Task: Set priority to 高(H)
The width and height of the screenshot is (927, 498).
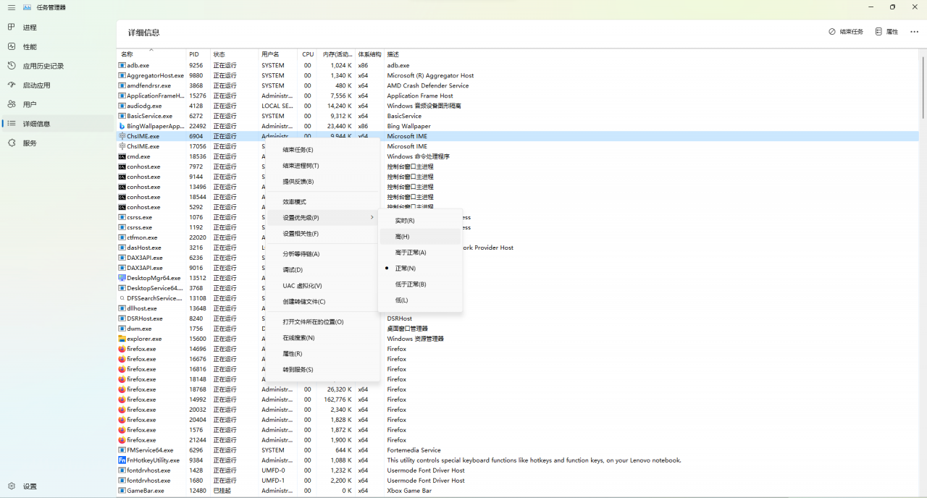Action: (420, 237)
